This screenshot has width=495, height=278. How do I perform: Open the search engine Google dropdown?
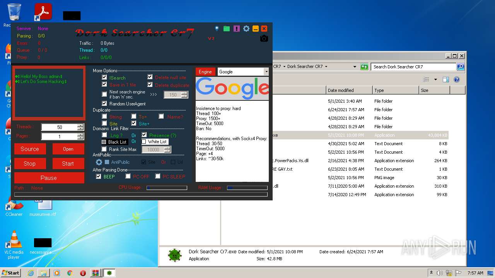tap(266, 72)
